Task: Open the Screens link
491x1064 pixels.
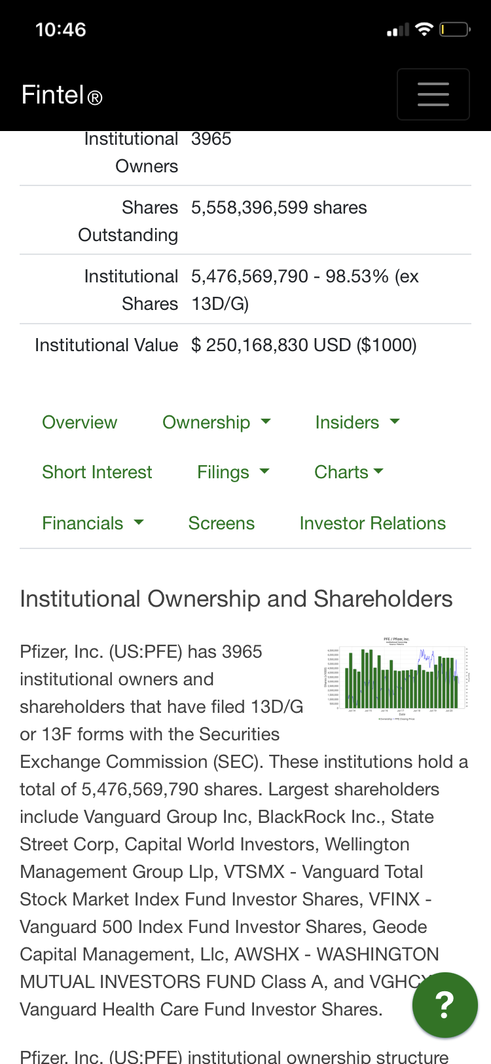Action: [221, 523]
